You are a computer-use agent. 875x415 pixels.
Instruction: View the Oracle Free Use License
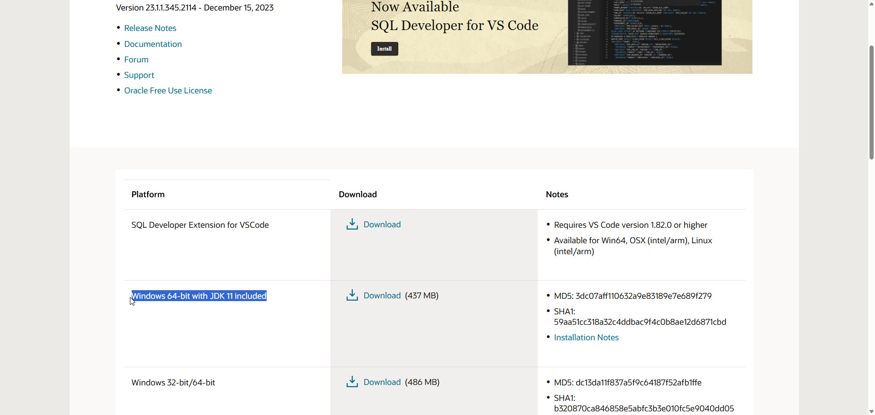[x=168, y=91]
